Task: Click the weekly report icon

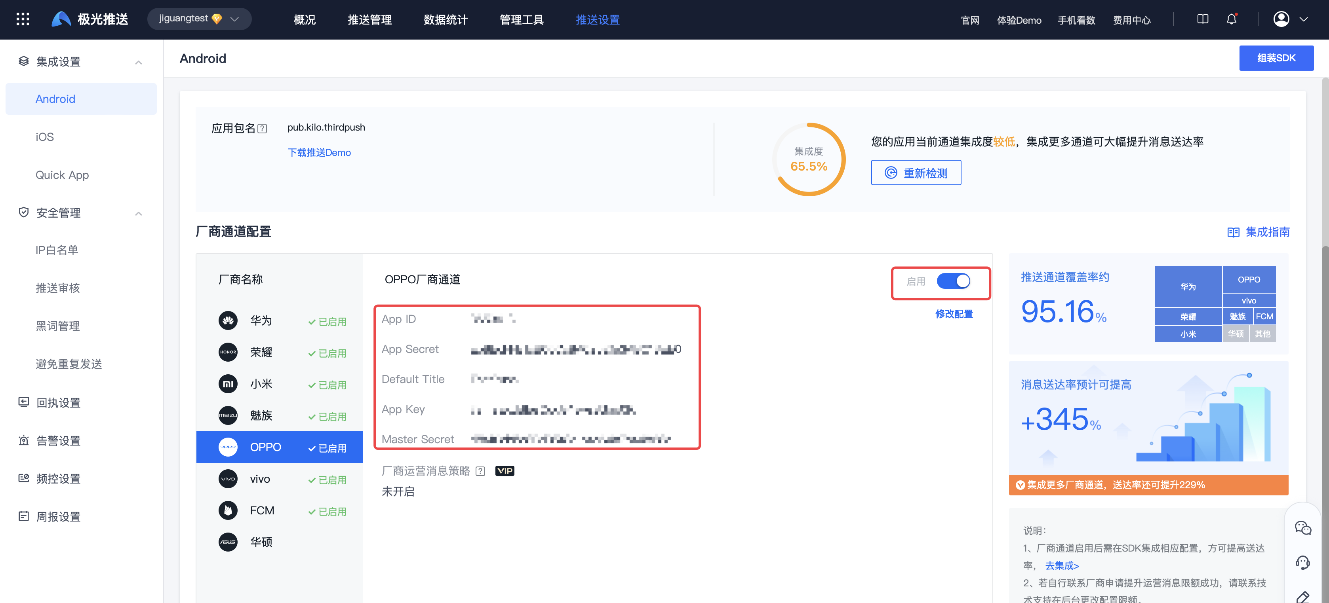Action: pos(24,516)
